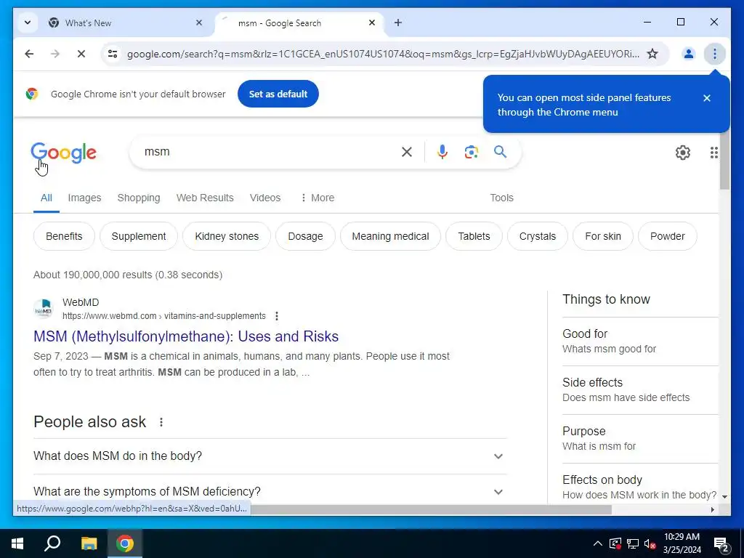Open the Windows Start menu
Screen dimensions: 744x558
click(x=17, y=543)
